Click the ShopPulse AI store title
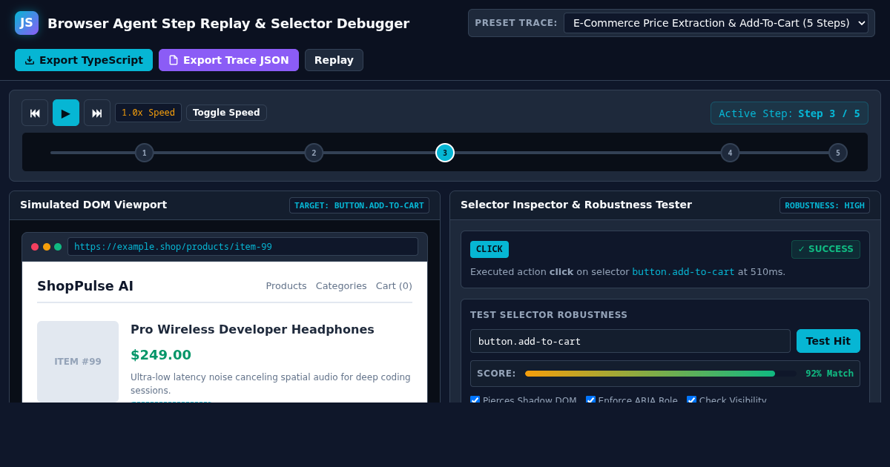The image size is (890, 467). tap(85, 286)
